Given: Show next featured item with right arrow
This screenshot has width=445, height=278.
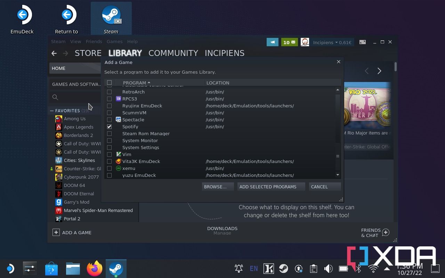Looking at the screenshot, I should [379, 71].
